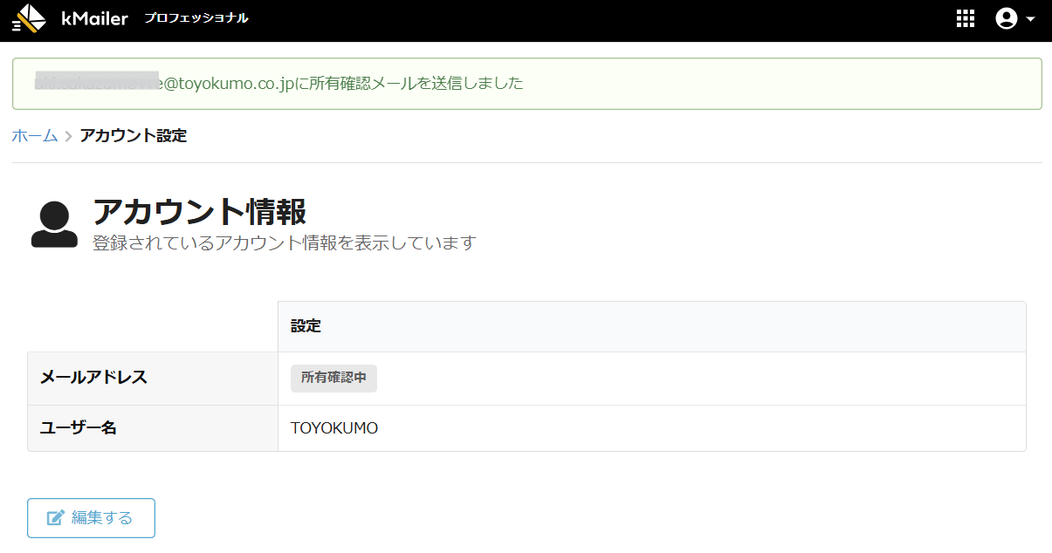
Task: Expand the account dropdown caret arrow
Action: (1030, 19)
